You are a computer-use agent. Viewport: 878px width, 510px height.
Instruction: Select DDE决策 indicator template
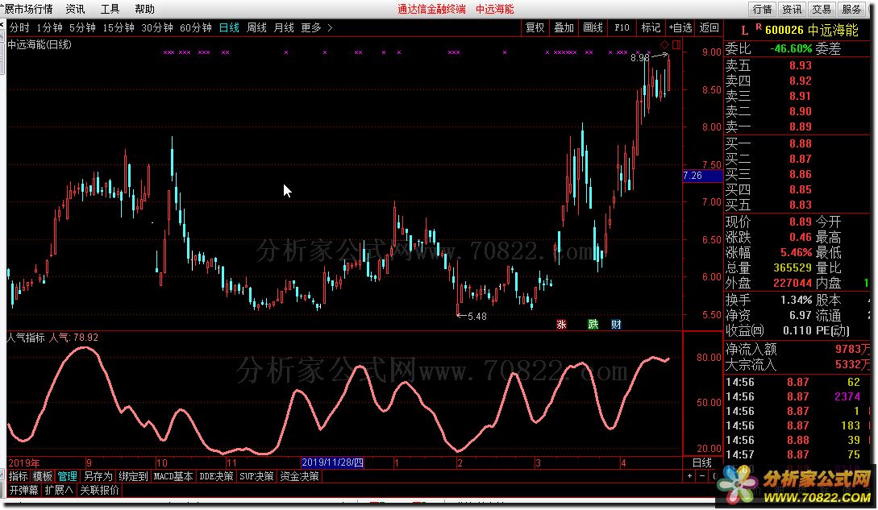click(x=216, y=476)
